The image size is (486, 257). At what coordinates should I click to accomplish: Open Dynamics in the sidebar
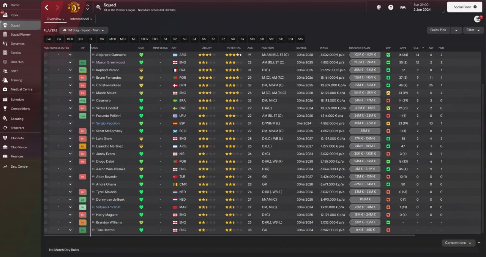[x=20, y=44]
